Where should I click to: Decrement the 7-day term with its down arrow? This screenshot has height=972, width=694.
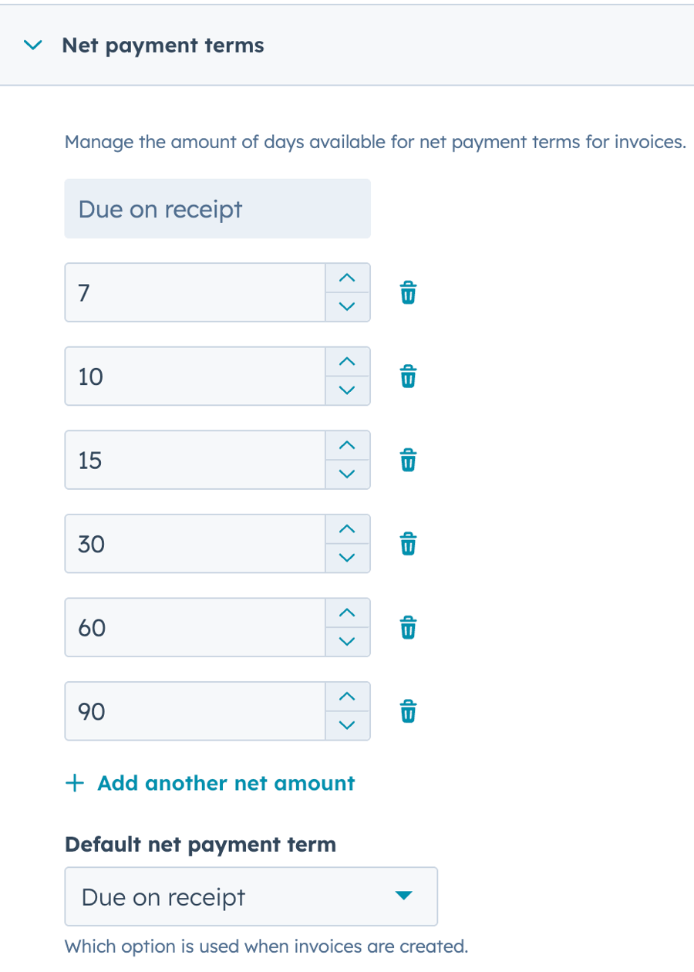point(347,305)
